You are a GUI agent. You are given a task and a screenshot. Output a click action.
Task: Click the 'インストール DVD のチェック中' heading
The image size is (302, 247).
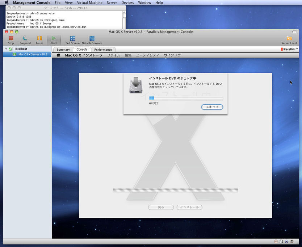tap(173, 78)
